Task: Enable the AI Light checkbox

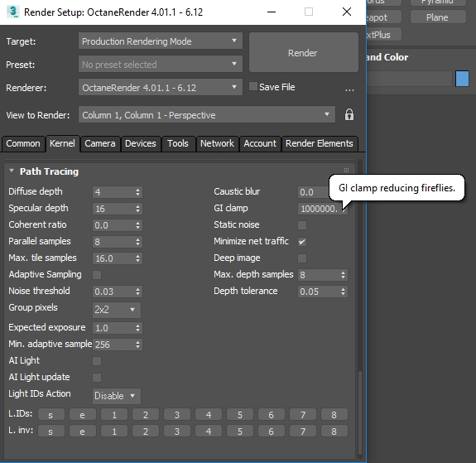Action: click(x=97, y=361)
